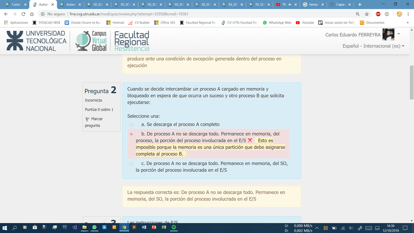Click the zoom magnifier icon in address bar
The width and height of the screenshot is (414, 233).
(x=358, y=14)
